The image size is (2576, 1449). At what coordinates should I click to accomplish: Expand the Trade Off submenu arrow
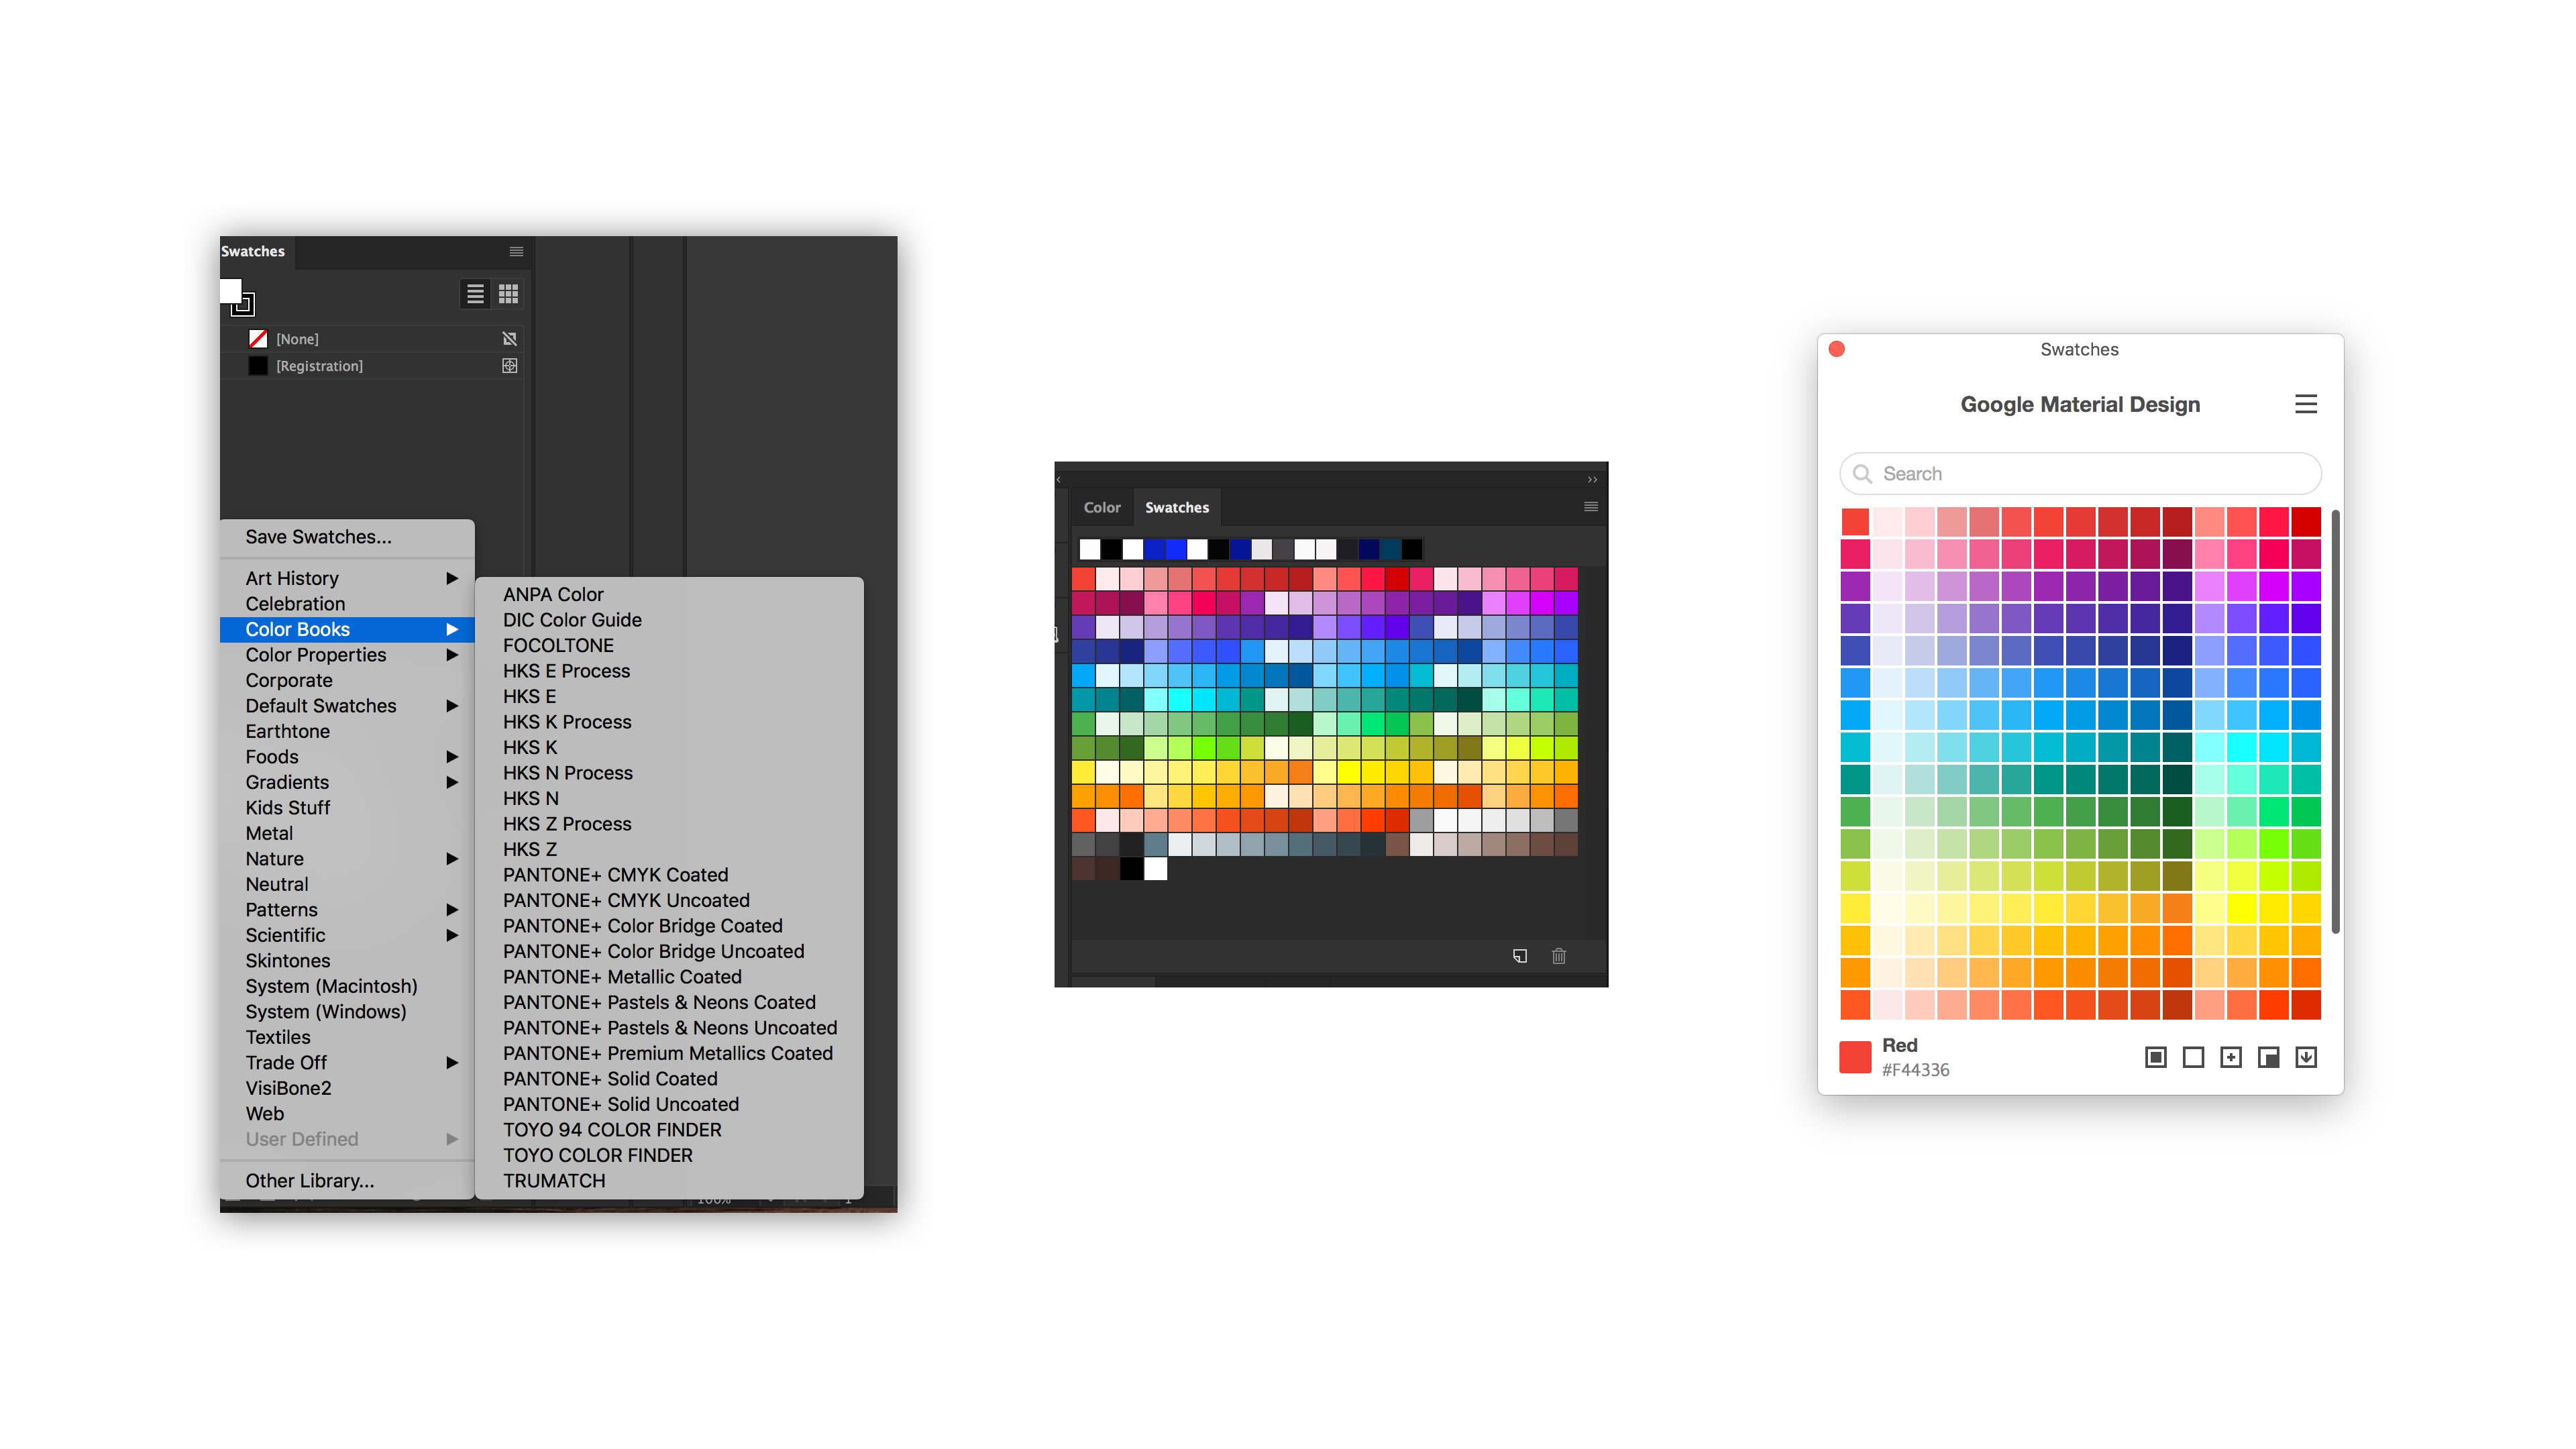coord(452,1063)
